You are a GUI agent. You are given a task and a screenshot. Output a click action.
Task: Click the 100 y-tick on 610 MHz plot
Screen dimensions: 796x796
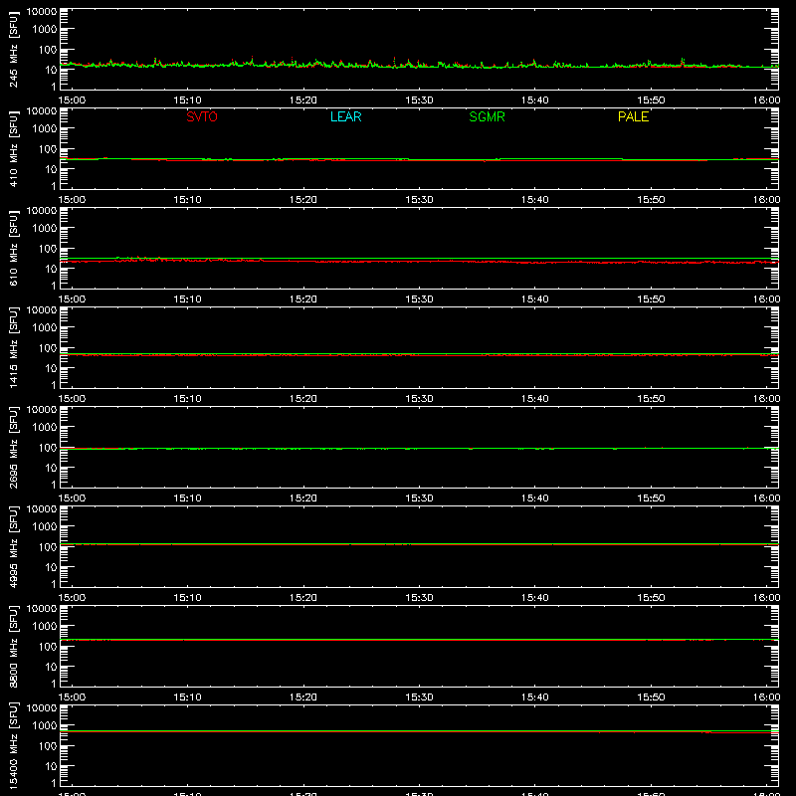point(48,249)
